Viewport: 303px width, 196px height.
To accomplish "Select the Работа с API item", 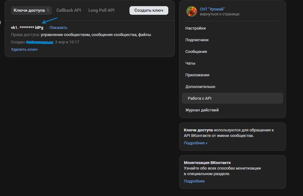I will pos(199,98).
